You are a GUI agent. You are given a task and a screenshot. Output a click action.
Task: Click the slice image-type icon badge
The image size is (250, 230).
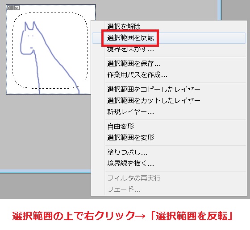(17, 8)
